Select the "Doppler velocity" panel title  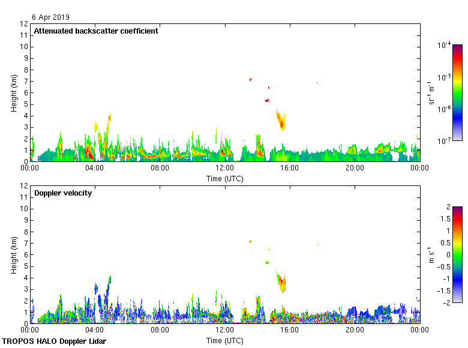pos(63,193)
